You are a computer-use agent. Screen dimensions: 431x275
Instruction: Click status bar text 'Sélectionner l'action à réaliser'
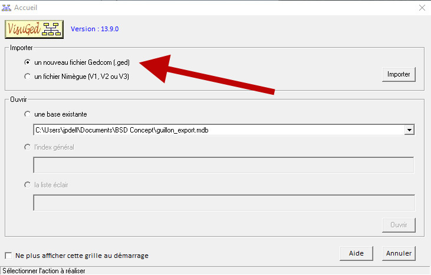(x=44, y=271)
